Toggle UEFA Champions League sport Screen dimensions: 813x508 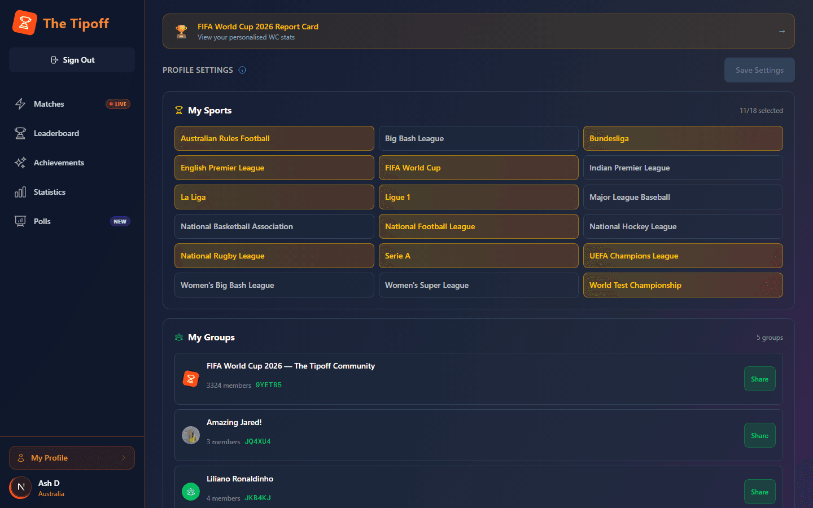tap(683, 256)
